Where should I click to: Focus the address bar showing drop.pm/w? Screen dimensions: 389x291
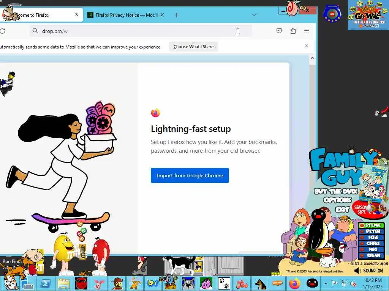click(x=141, y=31)
